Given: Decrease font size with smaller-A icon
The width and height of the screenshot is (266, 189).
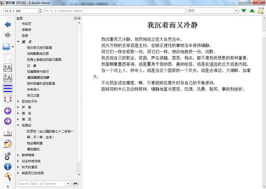Looking at the screenshot, I should pos(8,78).
